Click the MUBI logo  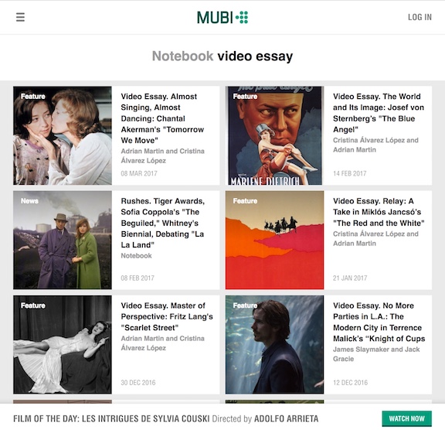[222, 17]
